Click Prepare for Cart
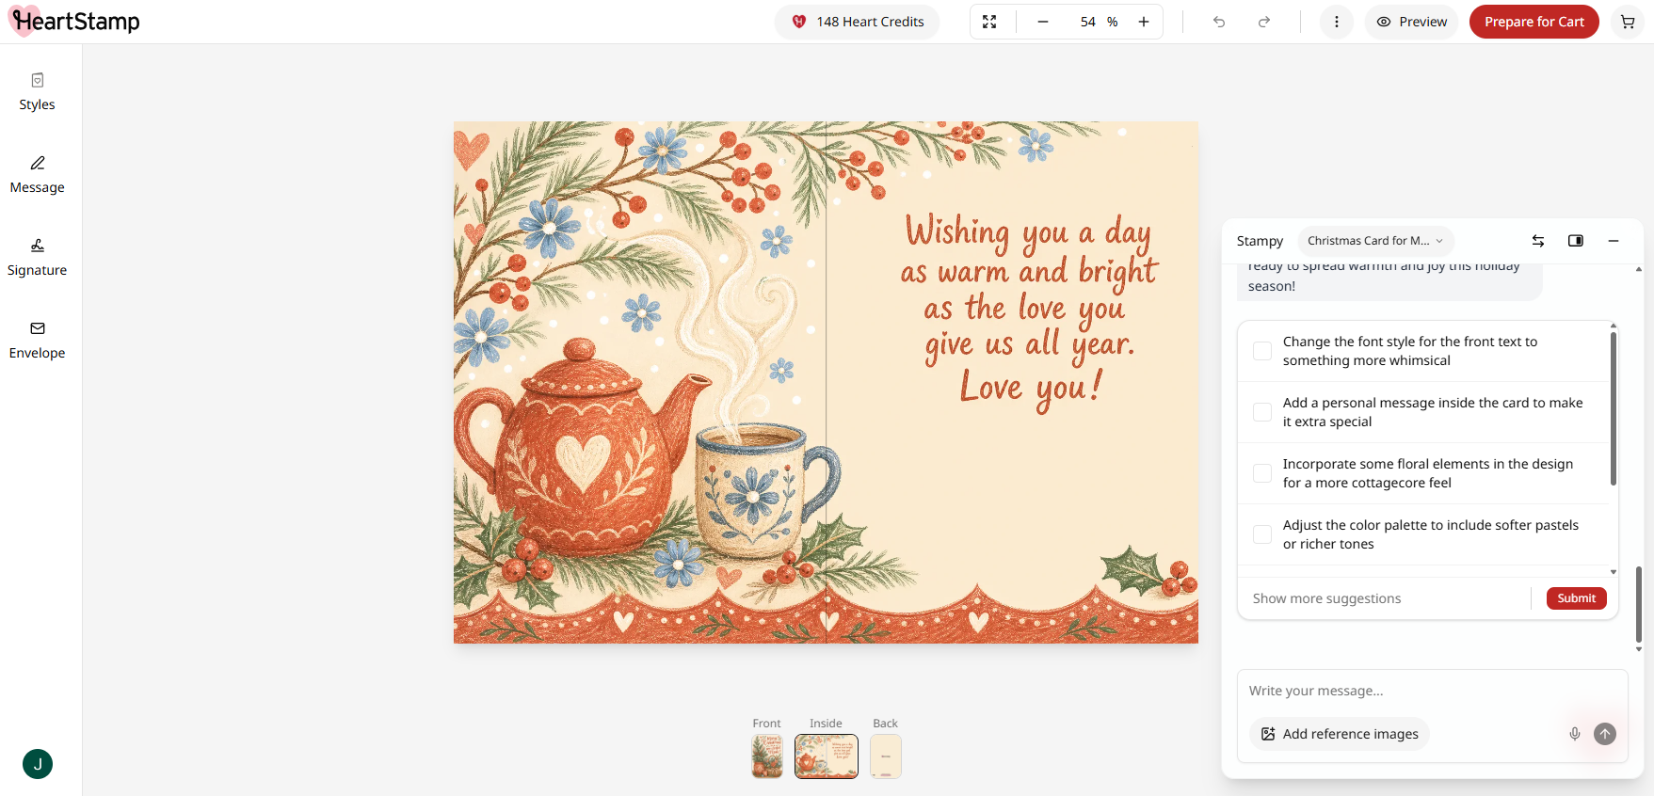The height and width of the screenshot is (796, 1654). [x=1534, y=22]
